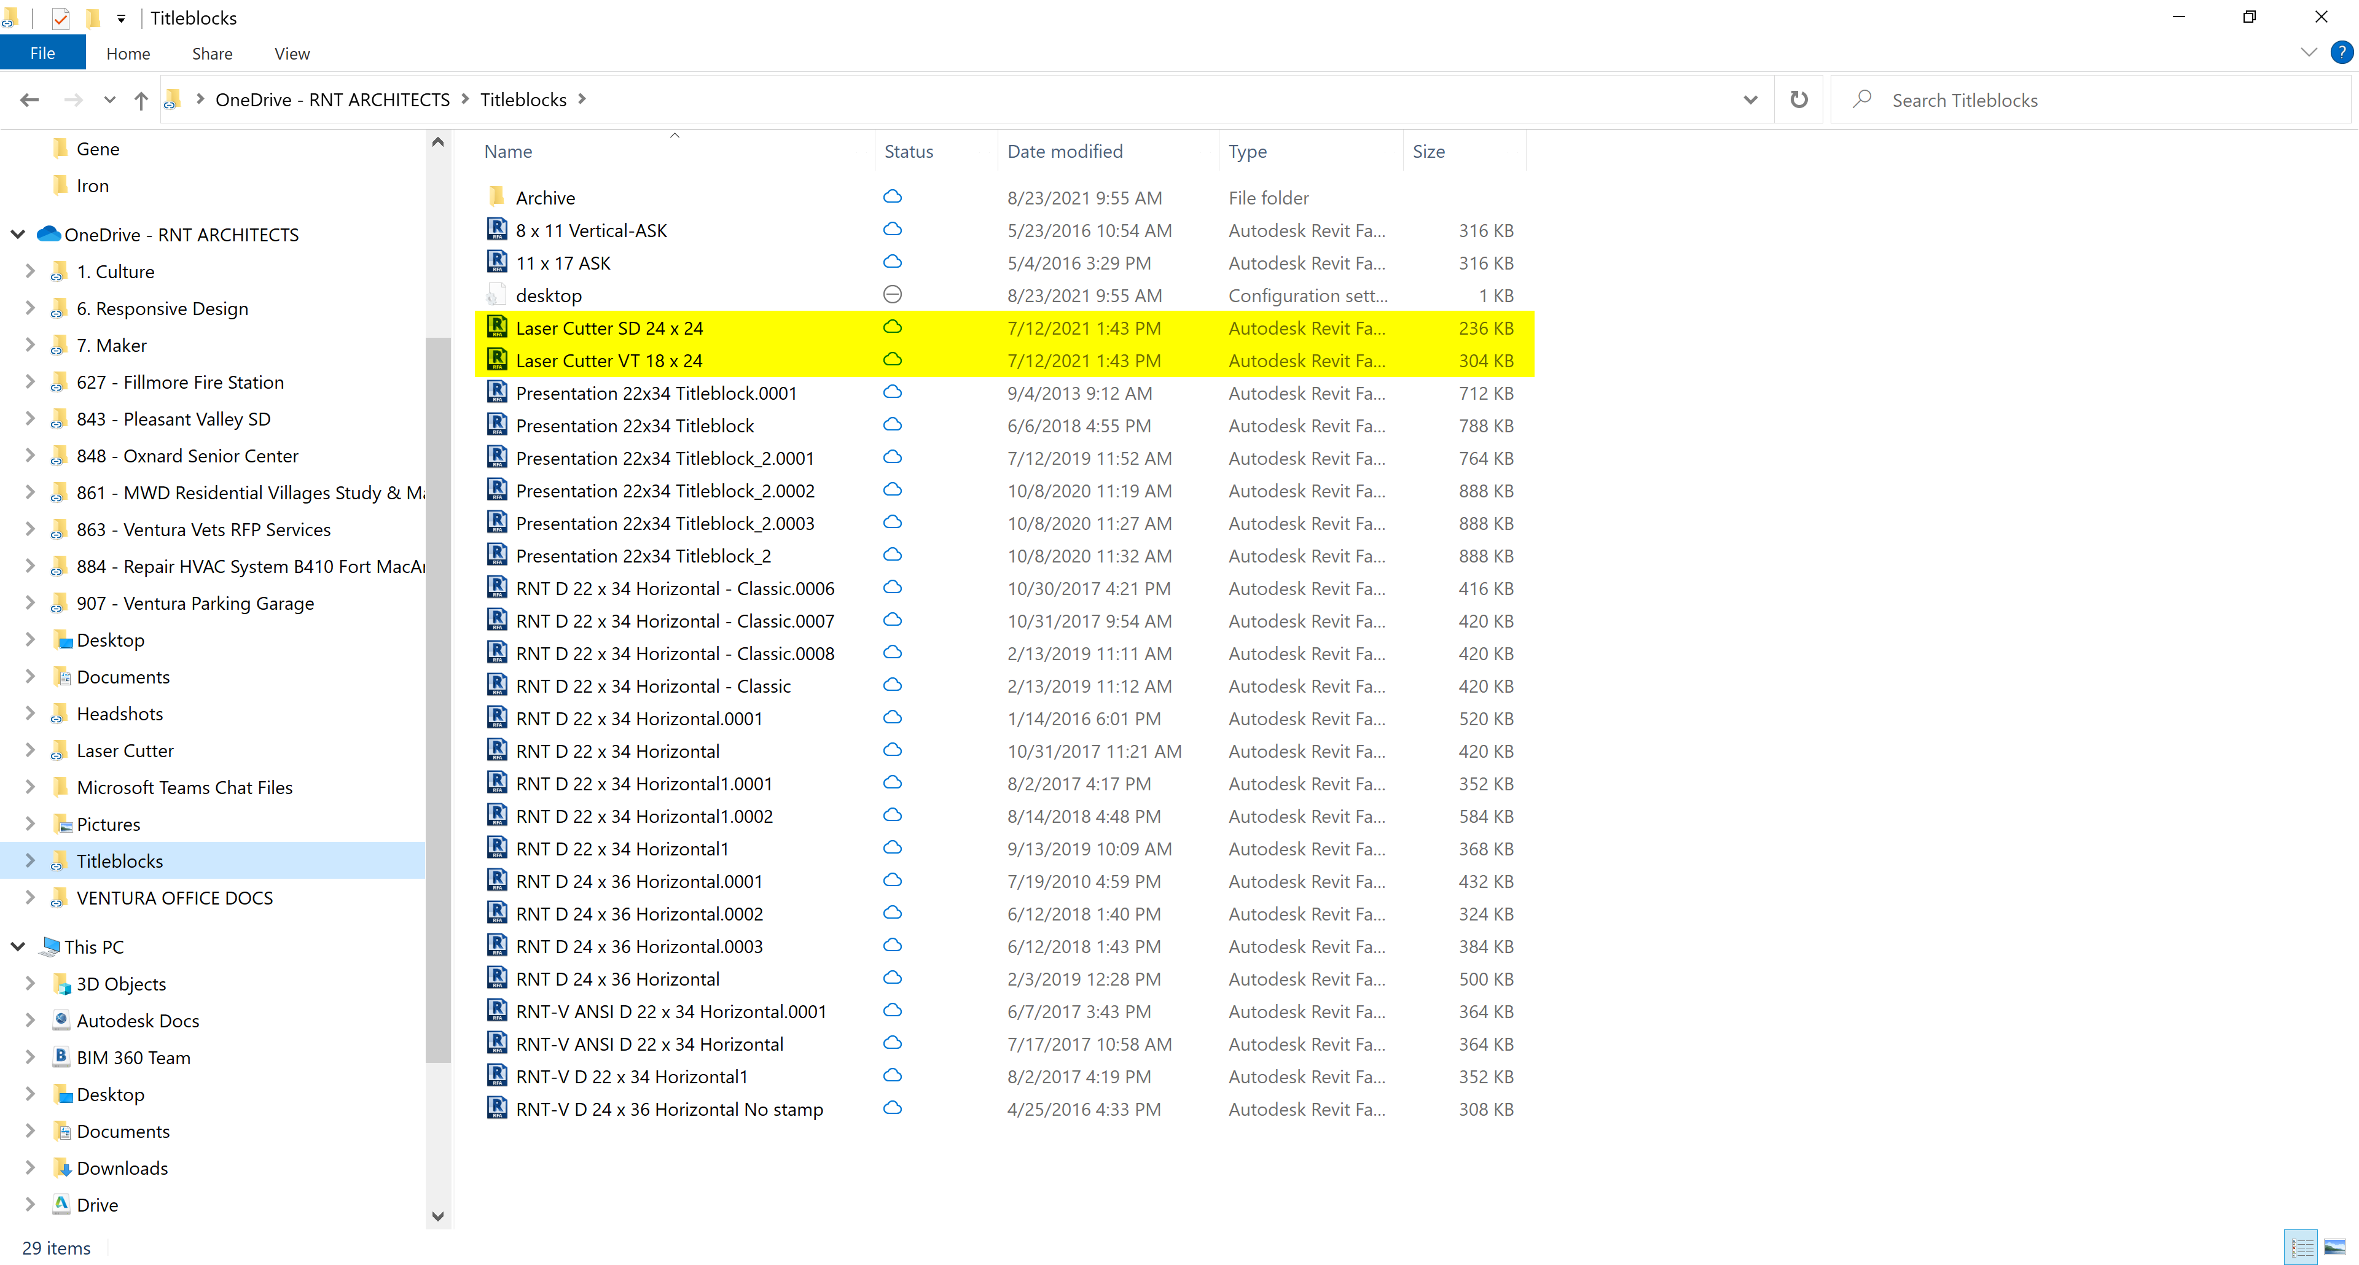Open the Customize Quick Access Toolbar dropdown
Image resolution: width=2359 pixels, height=1265 pixels.
pos(121,18)
